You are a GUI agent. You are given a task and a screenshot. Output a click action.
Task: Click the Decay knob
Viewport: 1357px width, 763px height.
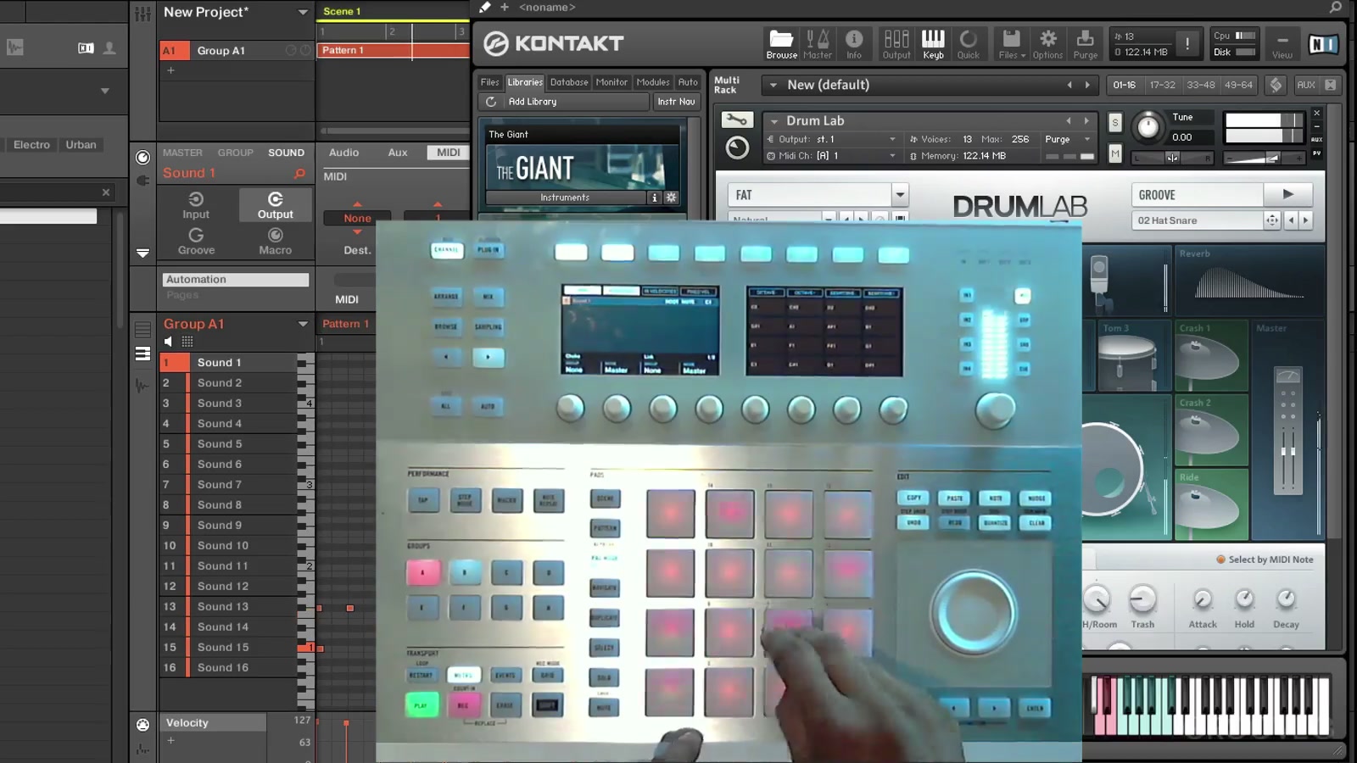click(x=1286, y=599)
